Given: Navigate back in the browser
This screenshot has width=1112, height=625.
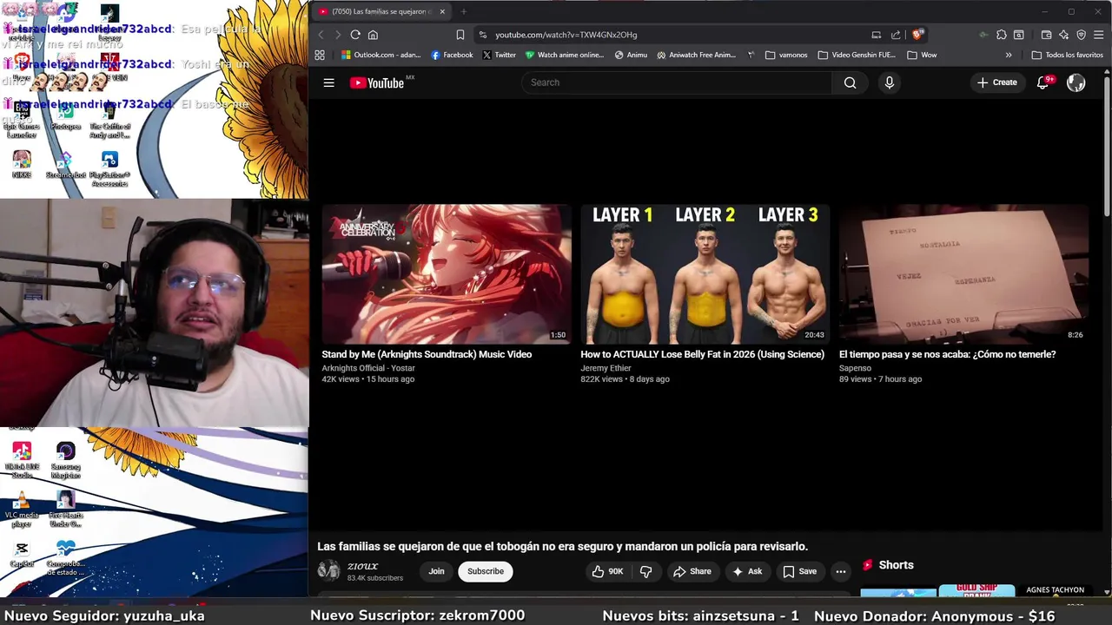Looking at the screenshot, I should [x=321, y=35].
